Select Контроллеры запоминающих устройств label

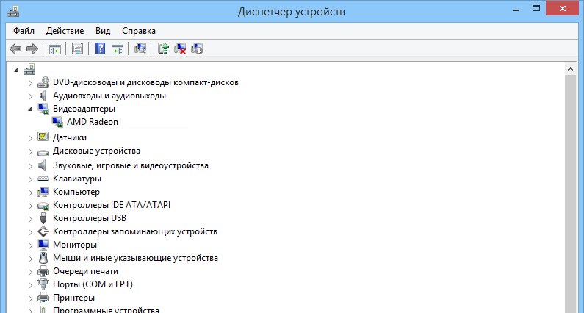(x=135, y=231)
